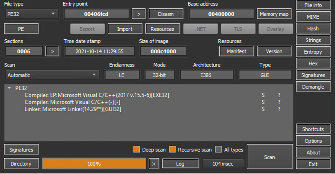
Task: Open the Memory map
Action: tap(274, 14)
